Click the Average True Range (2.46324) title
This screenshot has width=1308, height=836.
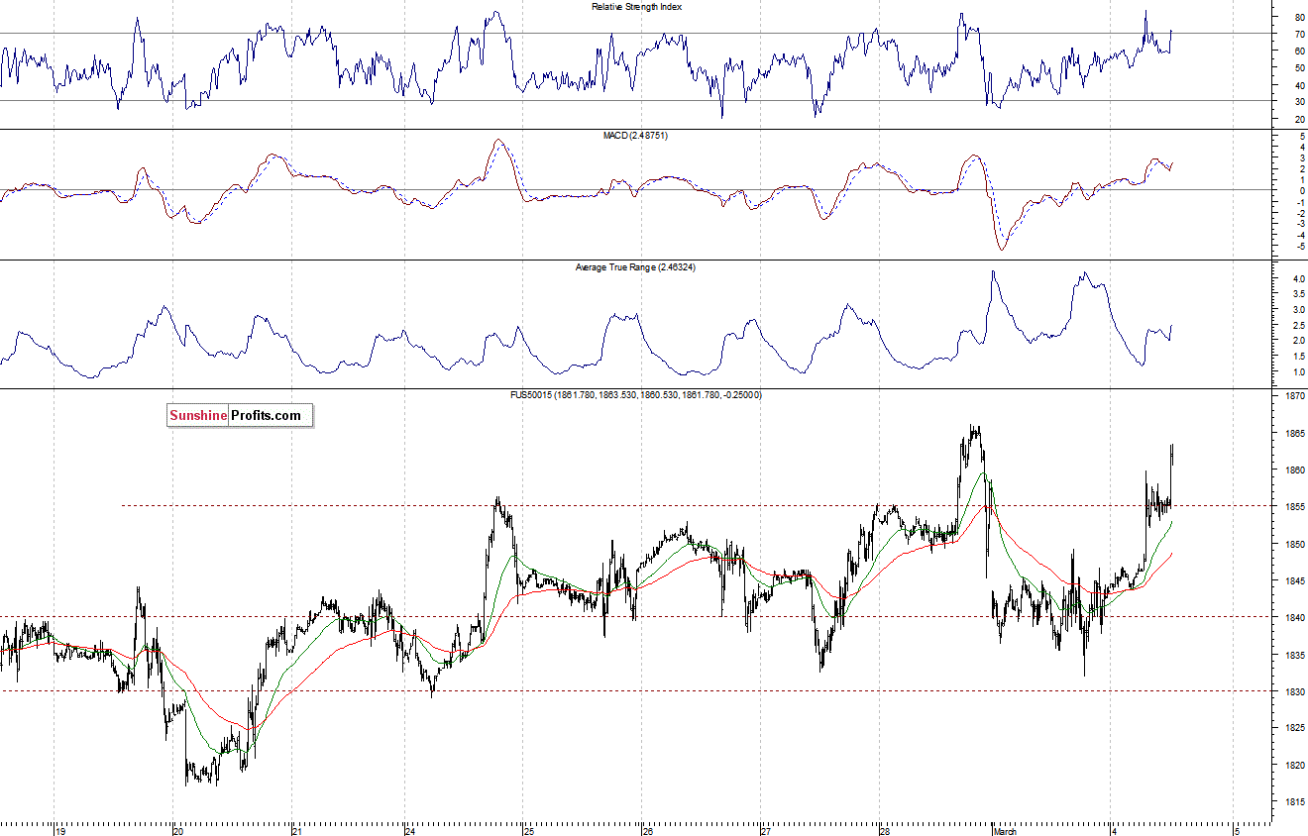[635, 267]
